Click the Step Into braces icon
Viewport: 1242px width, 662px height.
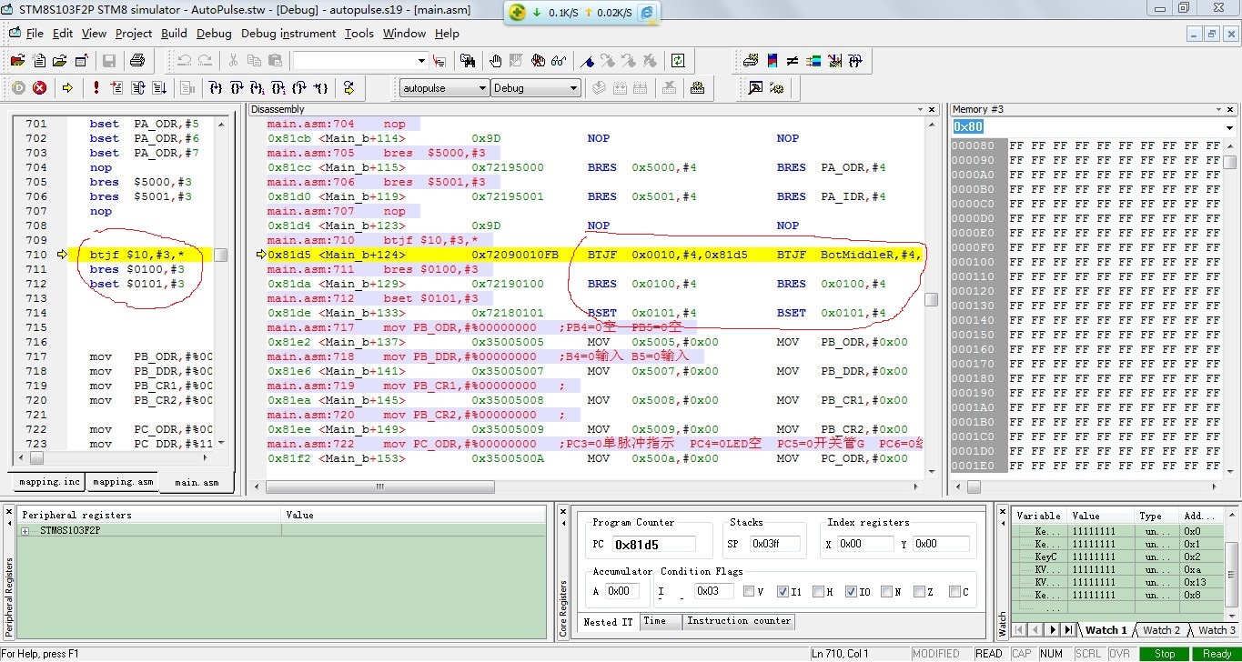(215, 88)
